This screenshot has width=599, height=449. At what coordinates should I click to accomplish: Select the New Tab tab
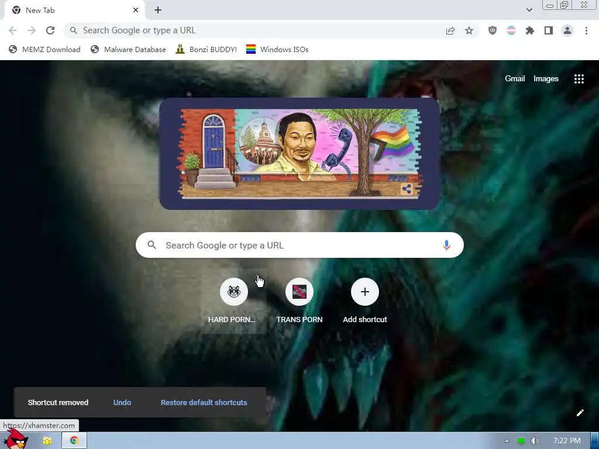pyautogui.click(x=74, y=11)
